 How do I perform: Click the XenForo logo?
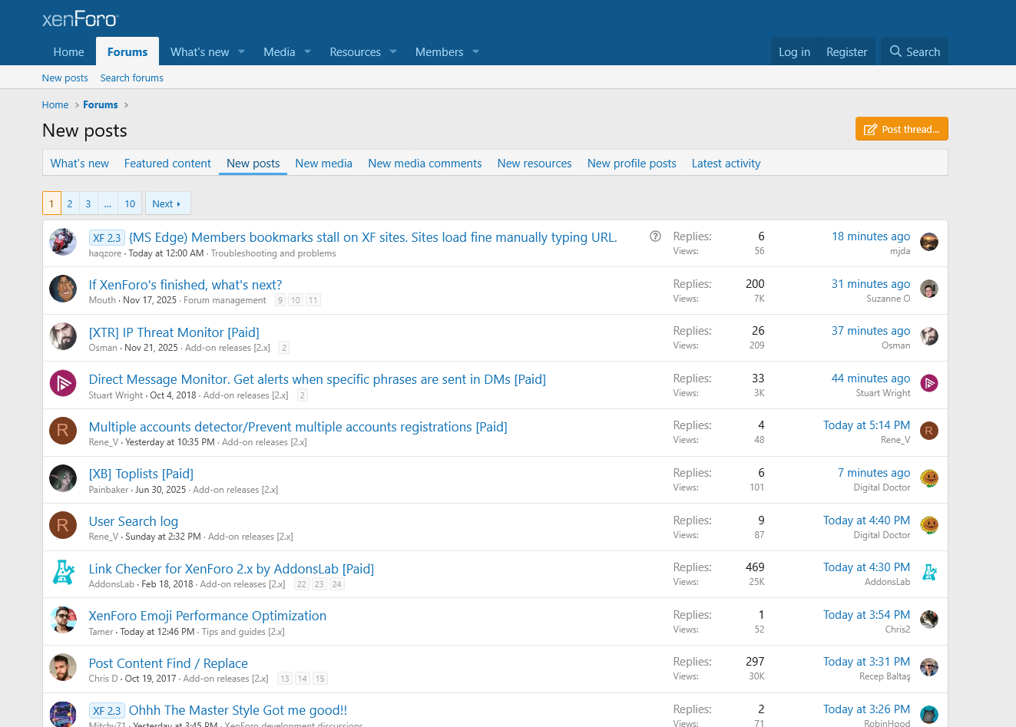(80, 19)
